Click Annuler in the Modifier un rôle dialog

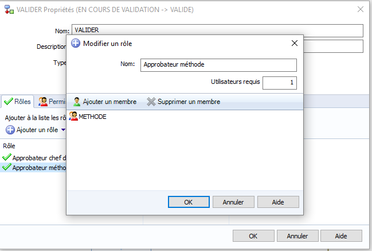[x=233, y=202]
